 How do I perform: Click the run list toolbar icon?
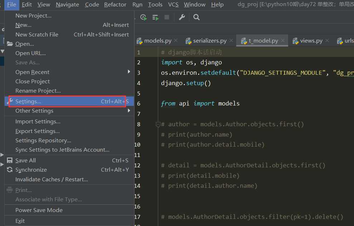click(x=155, y=18)
